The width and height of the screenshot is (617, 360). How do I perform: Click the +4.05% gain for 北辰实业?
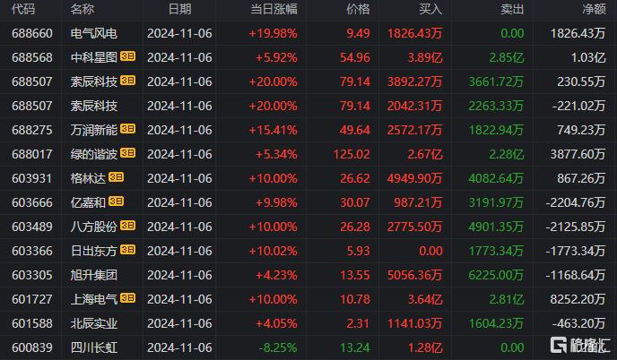pyautogui.click(x=276, y=323)
